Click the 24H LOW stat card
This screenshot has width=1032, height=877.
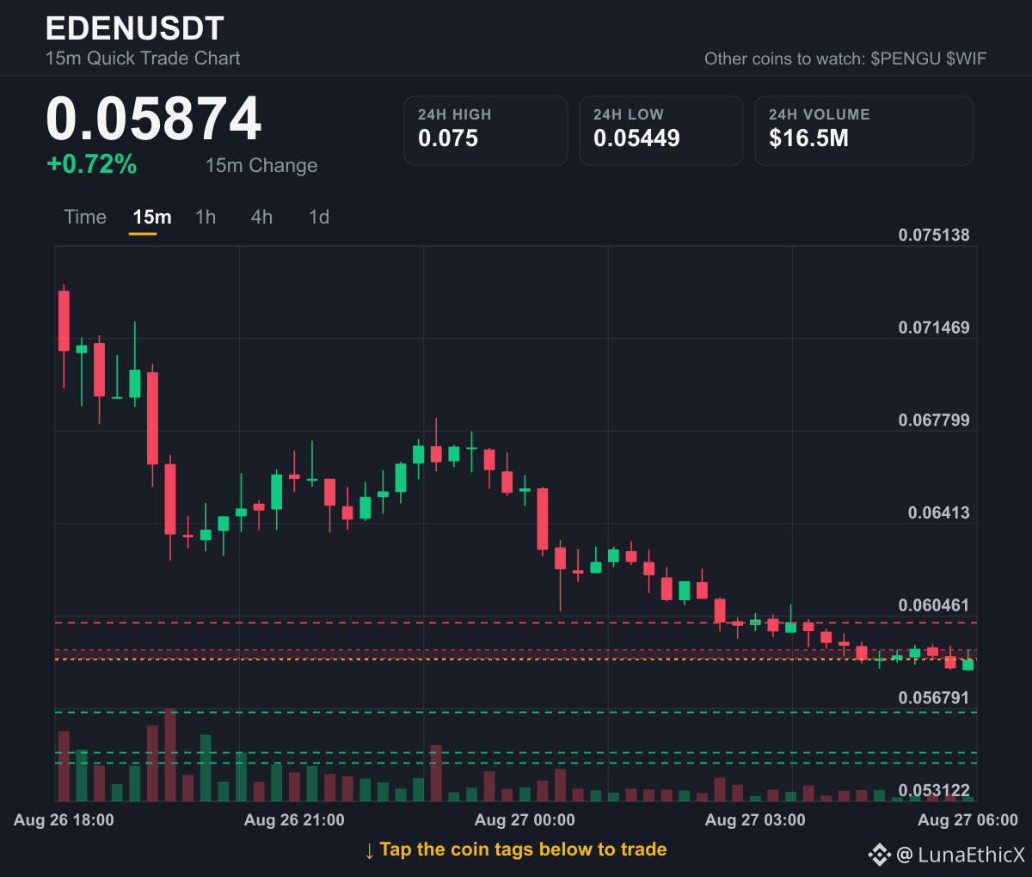[x=661, y=131]
